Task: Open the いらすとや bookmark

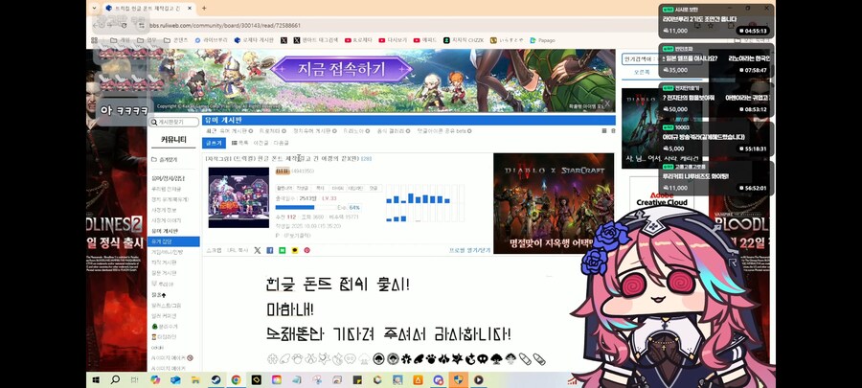Action: 507,40
